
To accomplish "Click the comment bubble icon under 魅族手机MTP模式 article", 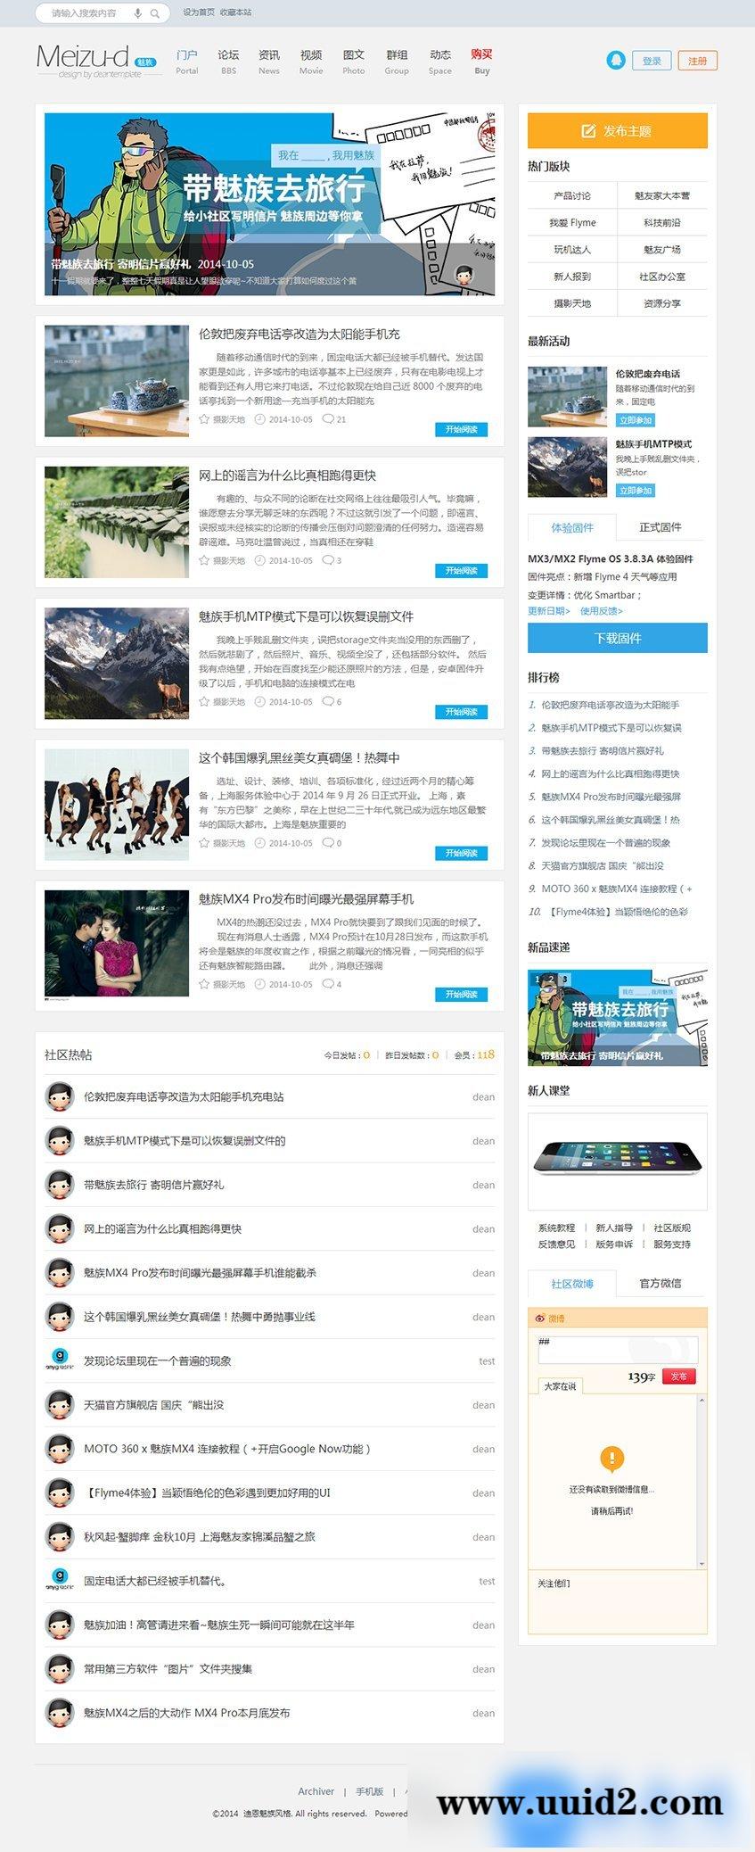I will [x=327, y=702].
